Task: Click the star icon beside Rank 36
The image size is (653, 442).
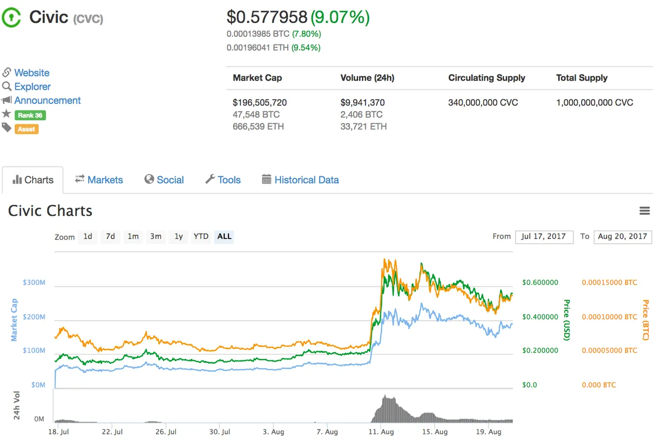Action: point(6,114)
